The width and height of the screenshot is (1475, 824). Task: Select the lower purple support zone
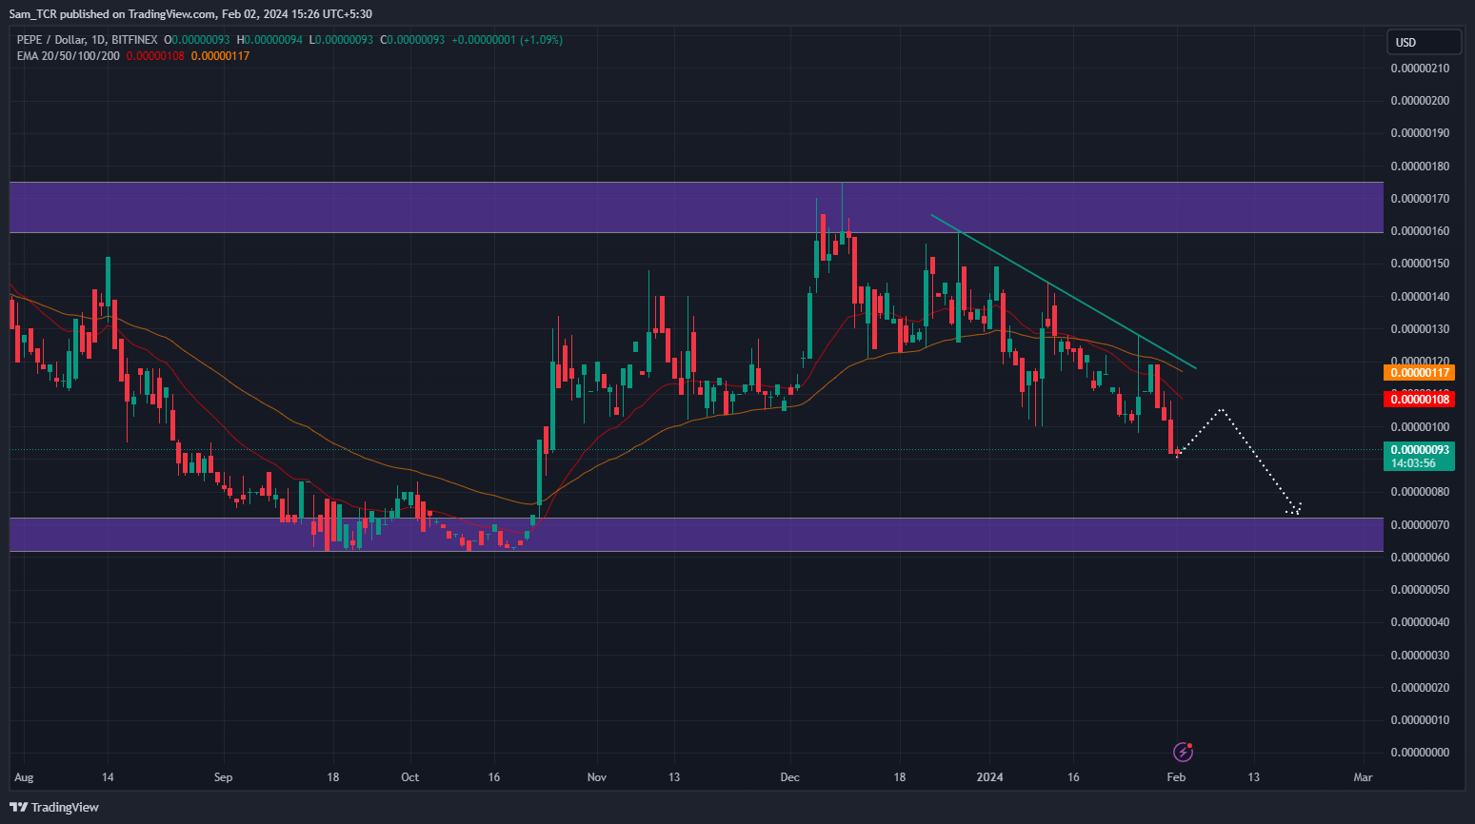tap(696, 535)
